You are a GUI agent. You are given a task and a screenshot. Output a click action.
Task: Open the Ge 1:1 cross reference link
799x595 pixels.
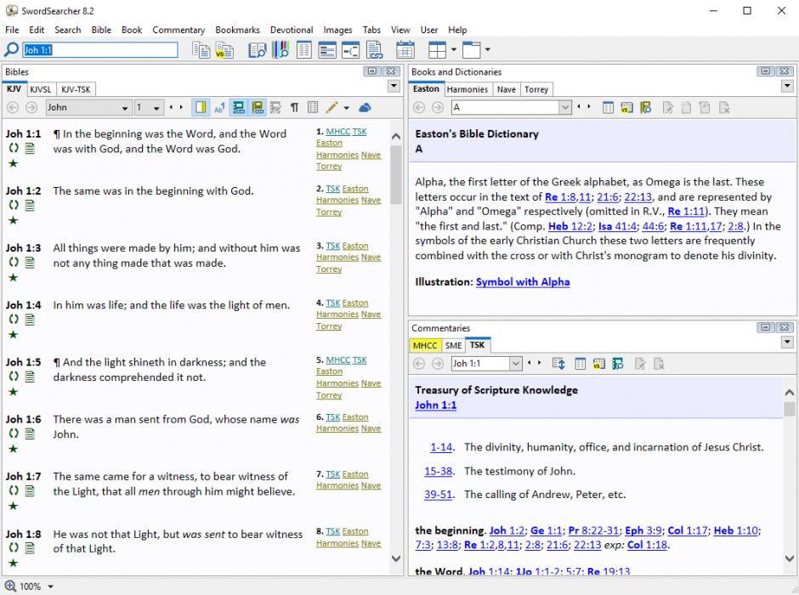point(547,530)
